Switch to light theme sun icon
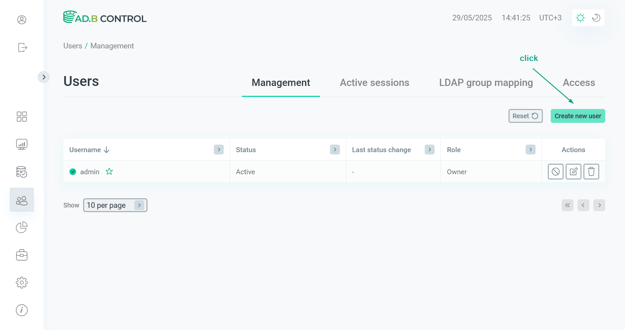Viewport: 625px width, 330px height. pos(580,18)
